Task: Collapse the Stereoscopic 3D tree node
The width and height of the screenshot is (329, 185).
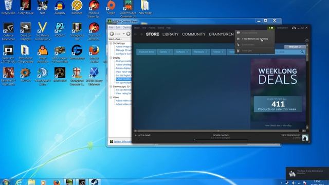Action: click(x=111, y=86)
